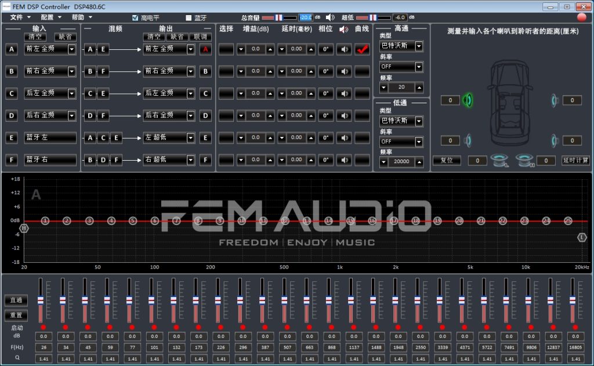This screenshot has width=594, height=366.
Task: Adjust the 超低 subwoofer level slider
Action: pos(373,17)
